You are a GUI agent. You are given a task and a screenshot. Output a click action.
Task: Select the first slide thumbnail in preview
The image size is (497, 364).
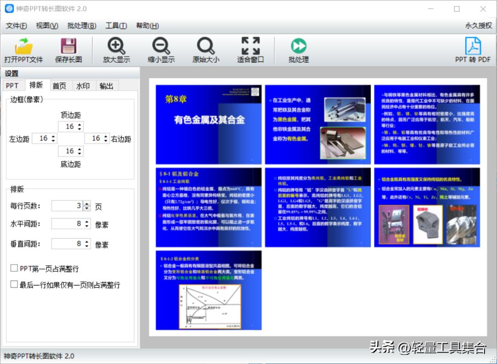point(208,123)
